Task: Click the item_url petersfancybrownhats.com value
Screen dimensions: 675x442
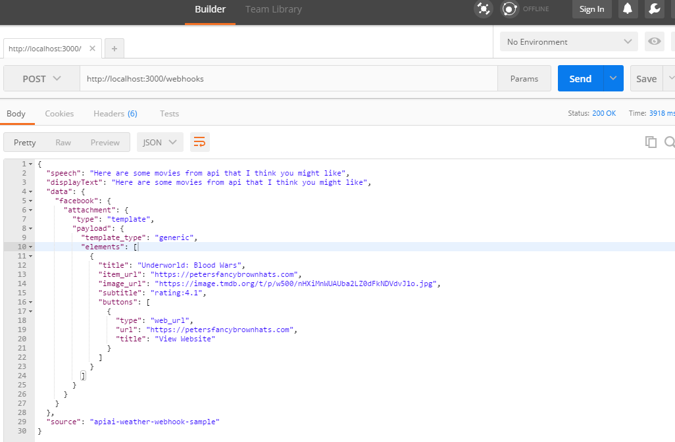Action: [224, 274]
